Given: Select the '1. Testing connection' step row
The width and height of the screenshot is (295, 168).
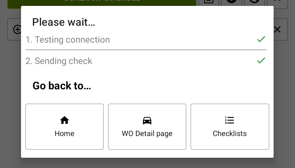Looking at the screenshot, I should tap(146, 40).
